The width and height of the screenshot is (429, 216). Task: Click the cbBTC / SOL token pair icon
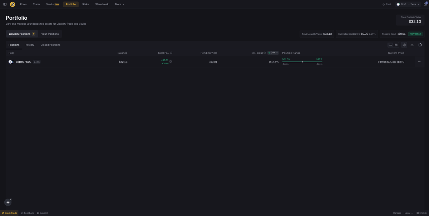click(11, 62)
